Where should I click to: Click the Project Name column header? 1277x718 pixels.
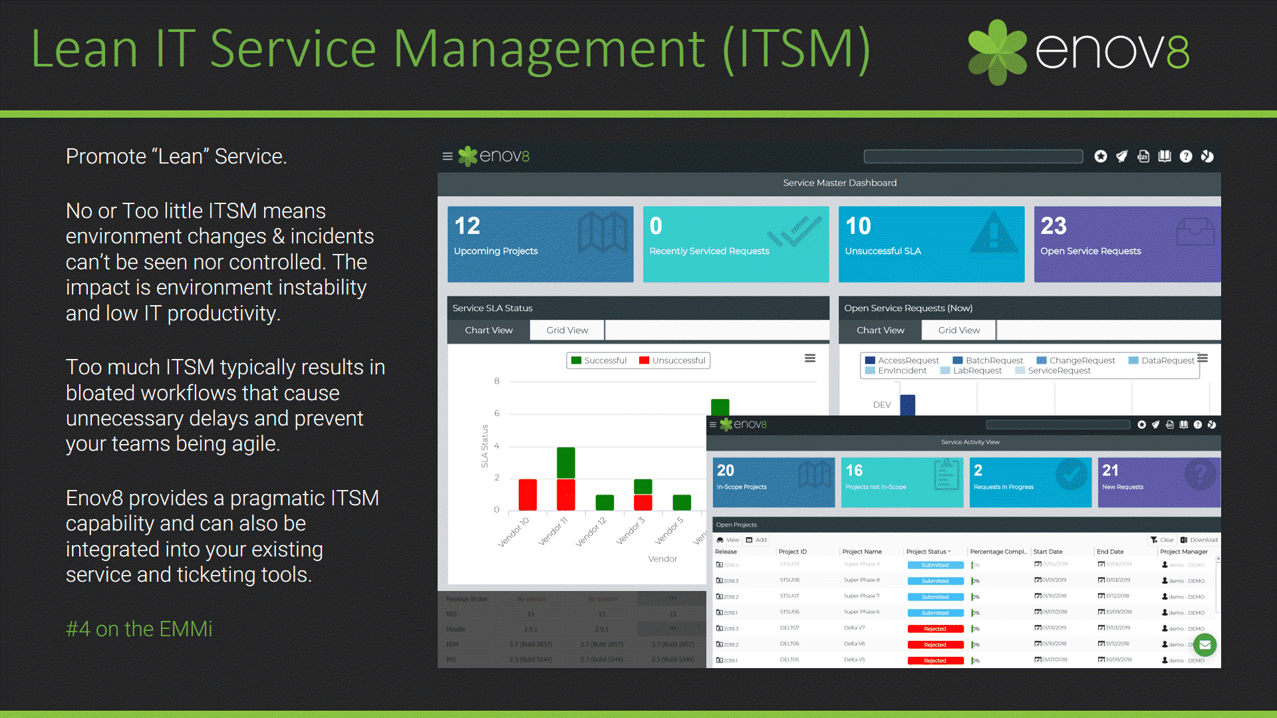862,552
